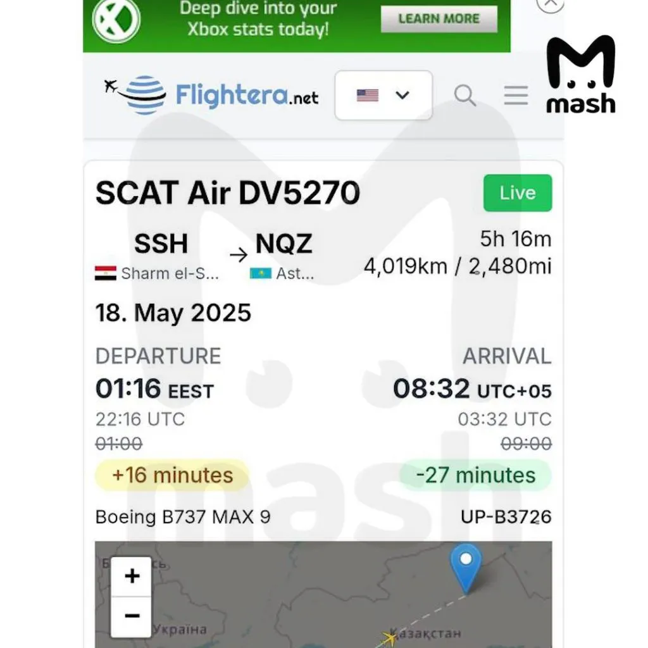The image size is (648, 648).
Task: Open SSH departure airport link
Action: coord(161,244)
